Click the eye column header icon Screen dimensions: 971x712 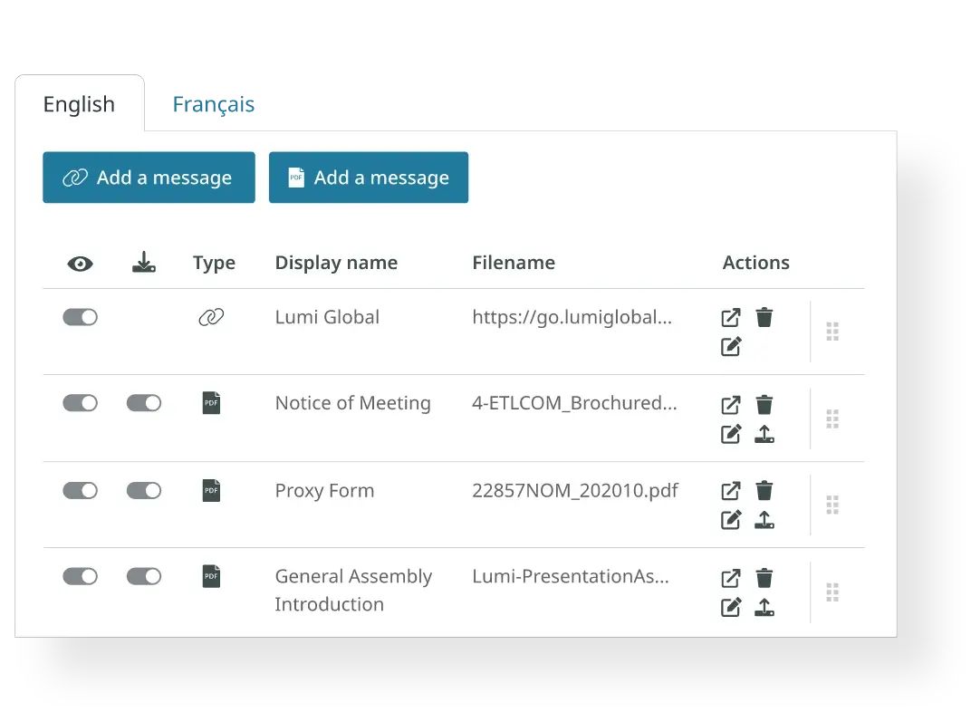click(80, 263)
